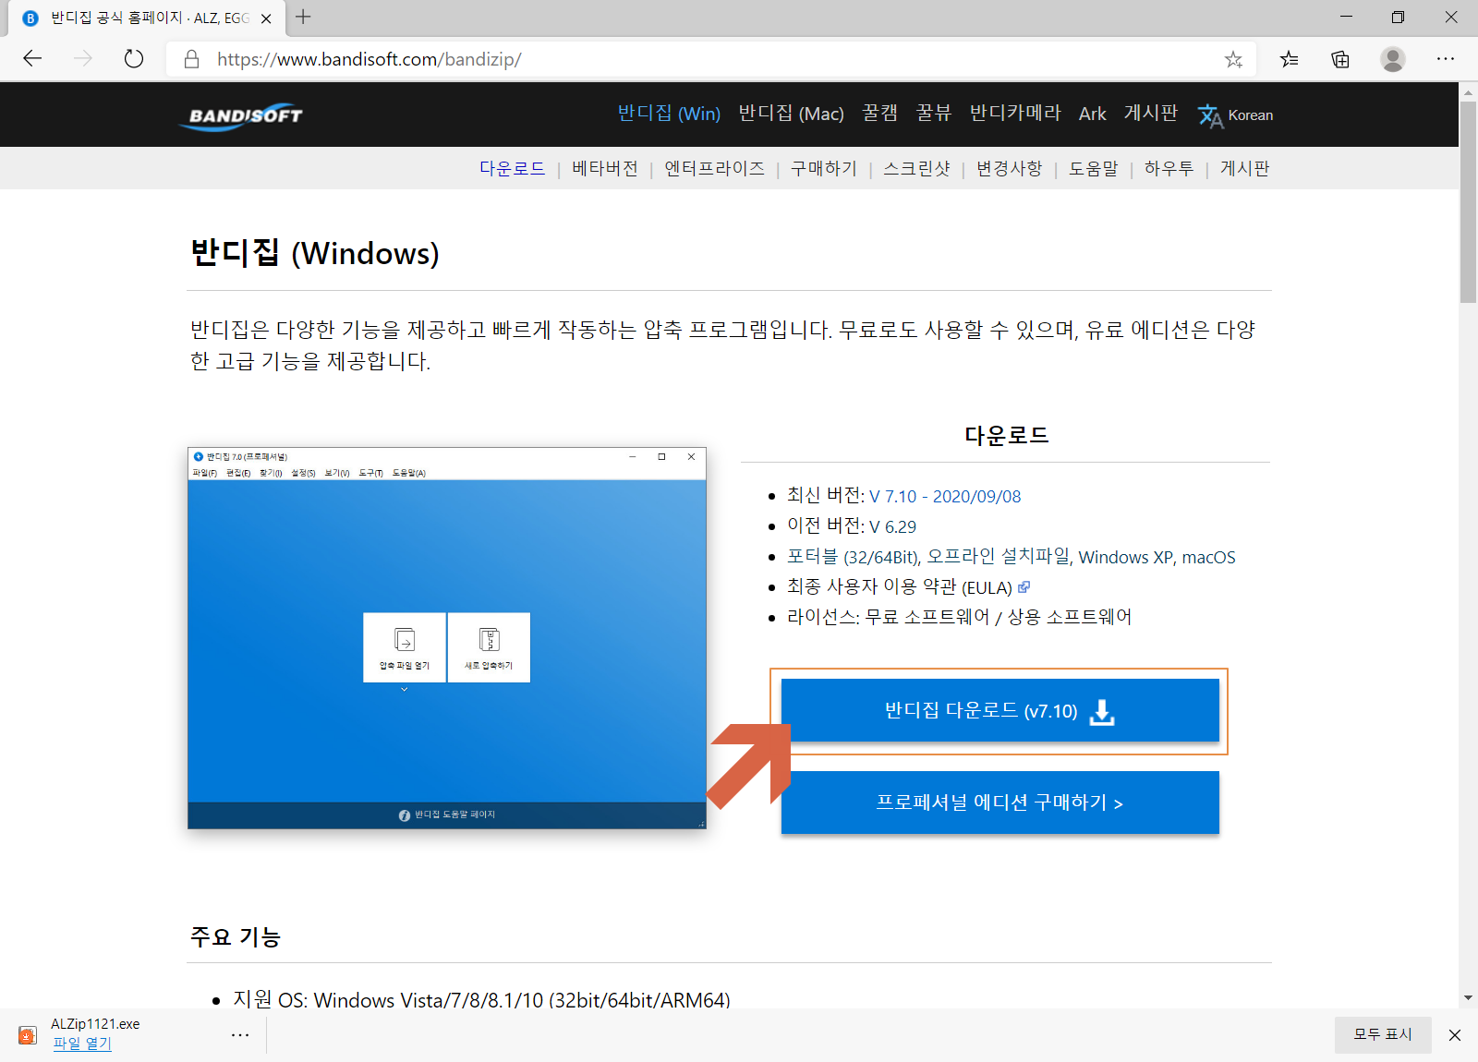The height and width of the screenshot is (1062, 1478).
Task: Open 포터블 (32/64Bit) download link
Action: [x=853, y=557]
